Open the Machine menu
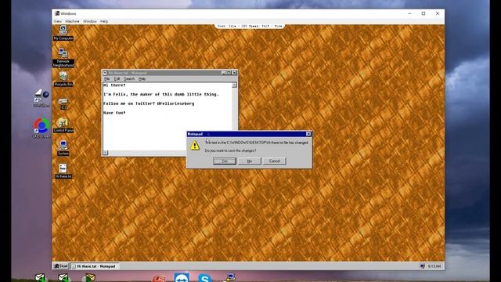501x282 pixels. point(72,21)
